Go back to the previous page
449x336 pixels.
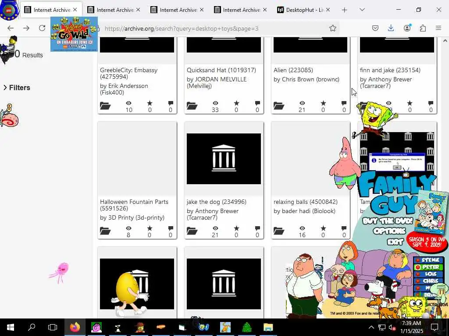pyautogui.click(x=11, y=28)
